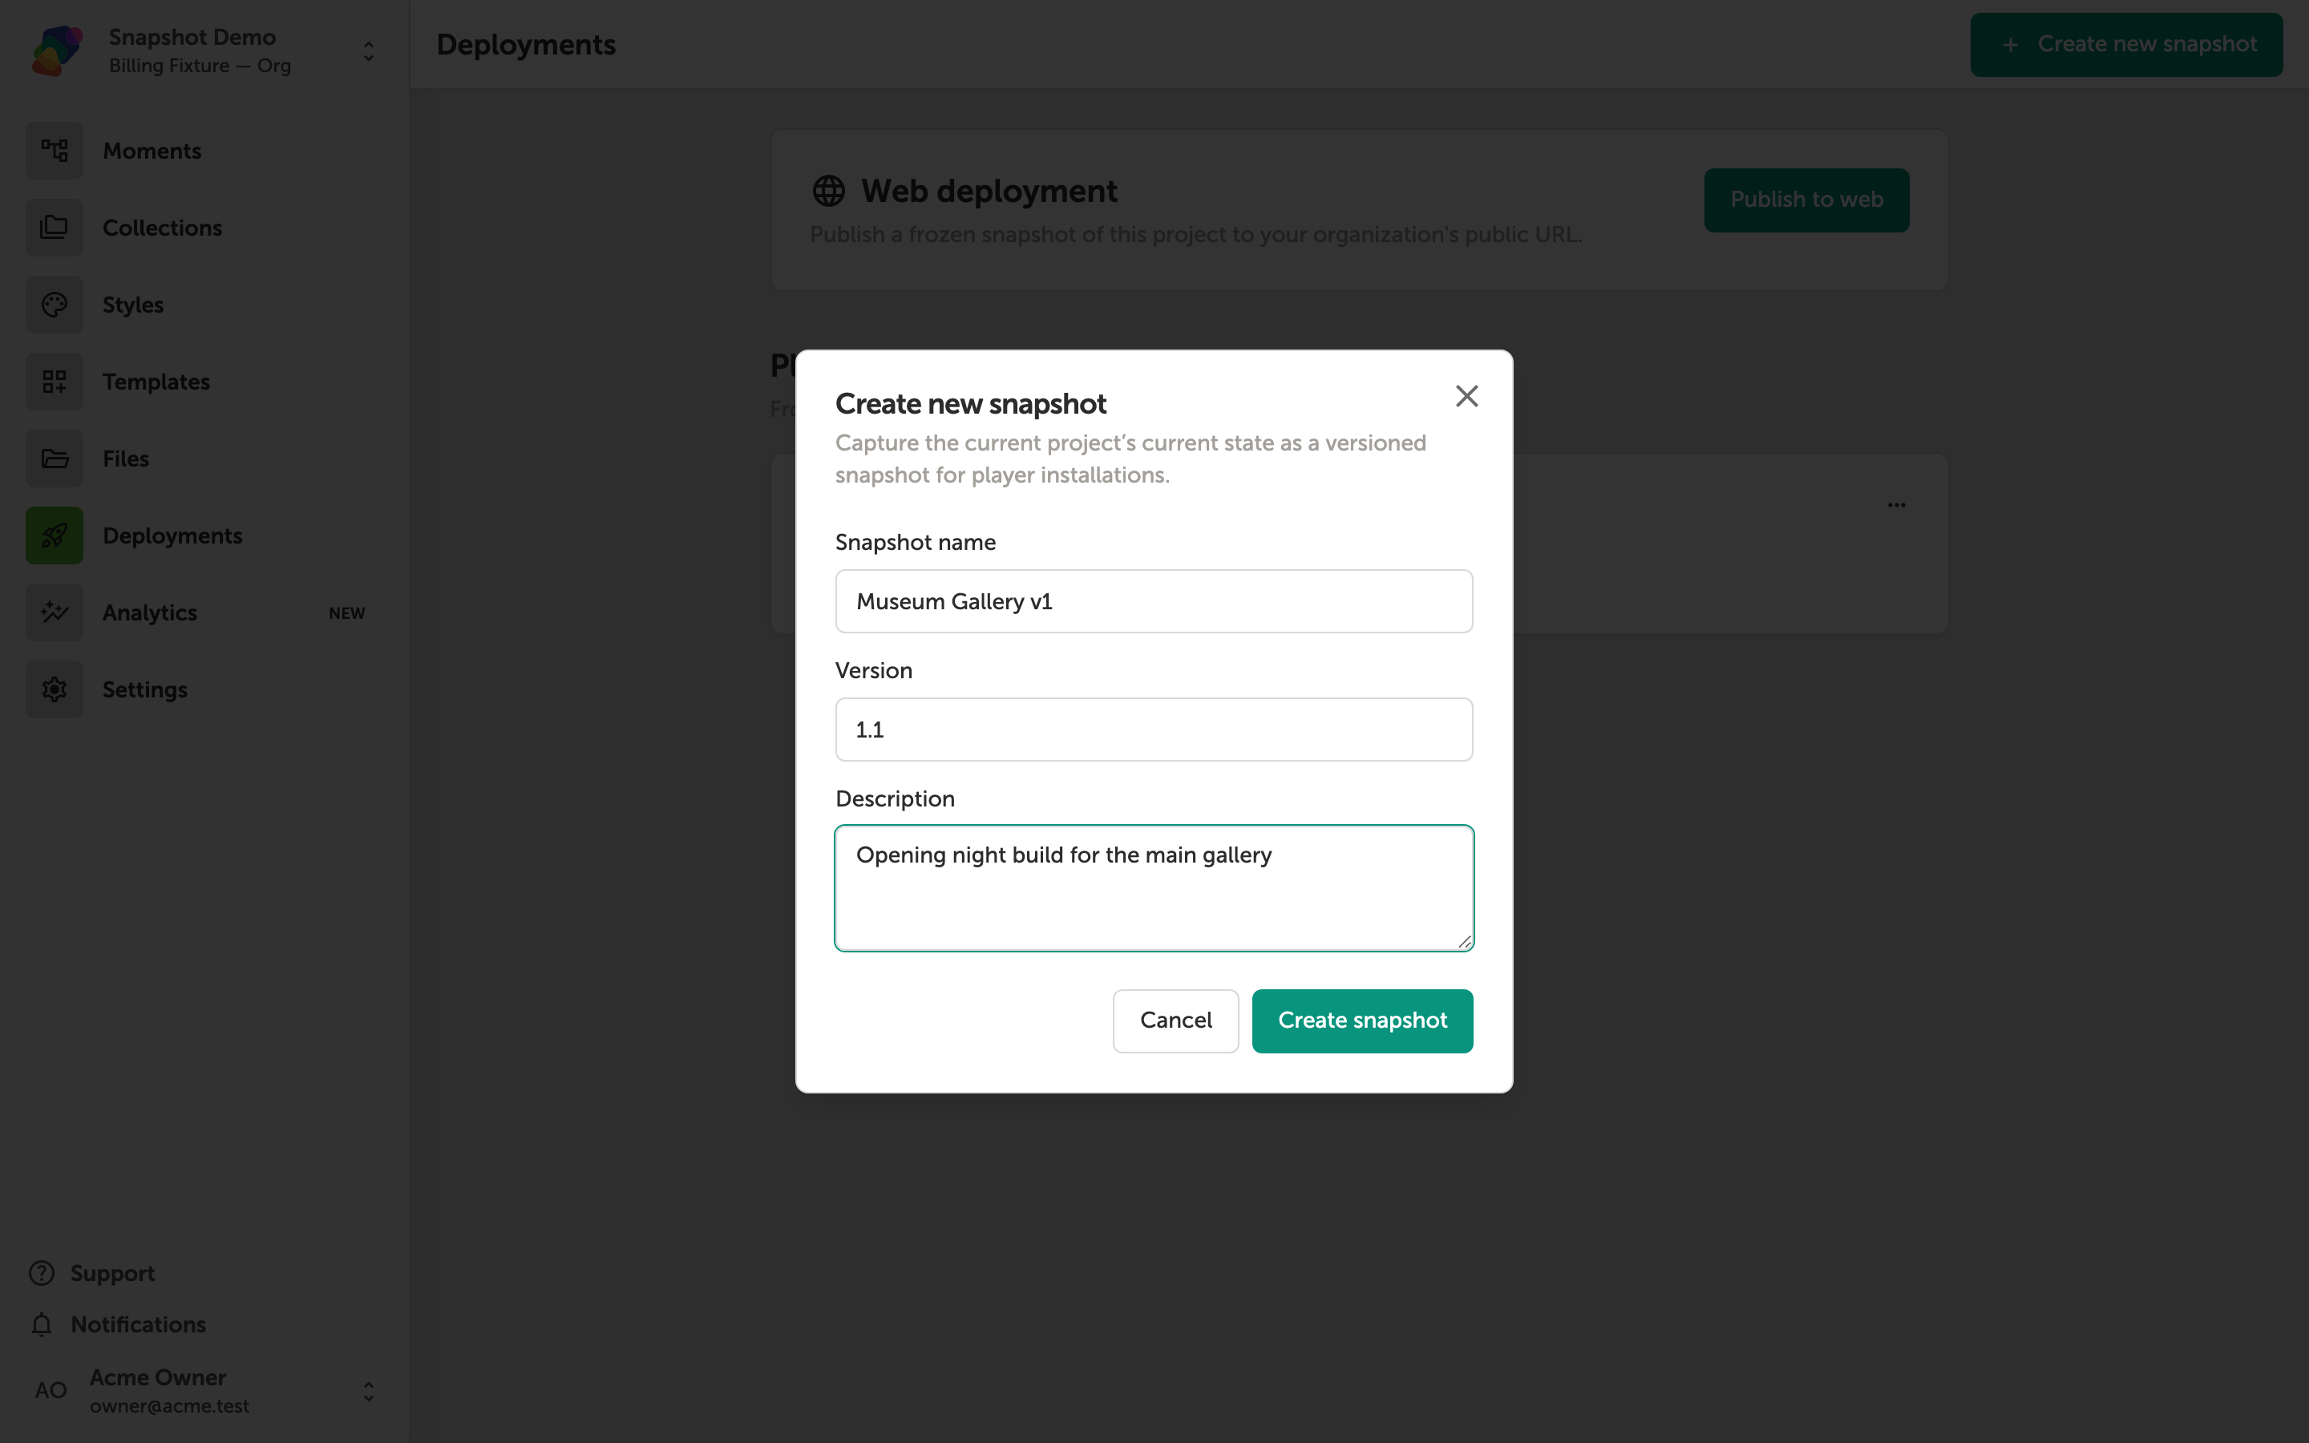Focus the Version input field
The image size is (2309, 1443).
[1154, 730]
